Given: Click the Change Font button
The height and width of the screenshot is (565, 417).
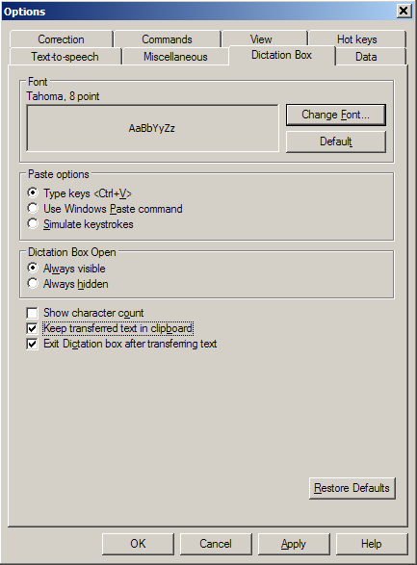Looking at the screenshot, I should (335, 115).
